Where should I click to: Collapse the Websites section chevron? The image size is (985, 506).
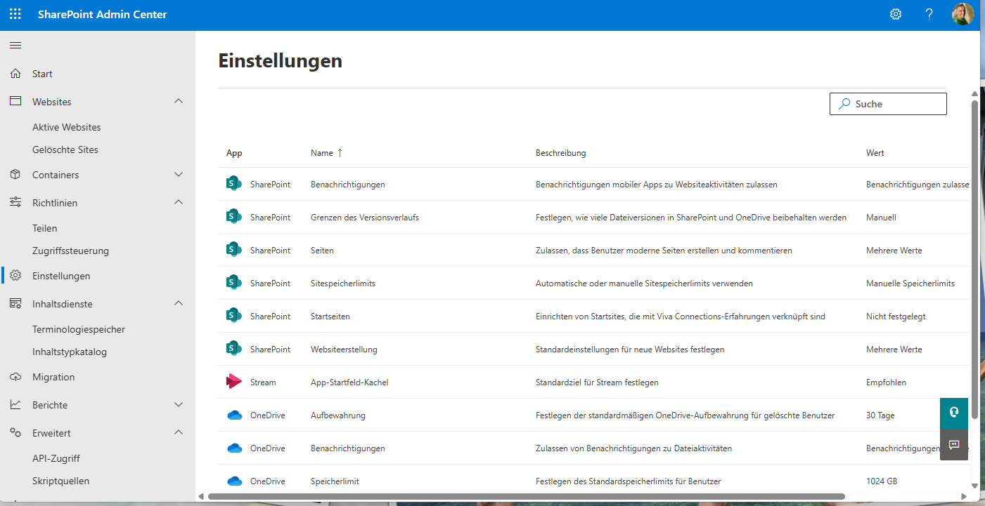[x=179, y=102]
